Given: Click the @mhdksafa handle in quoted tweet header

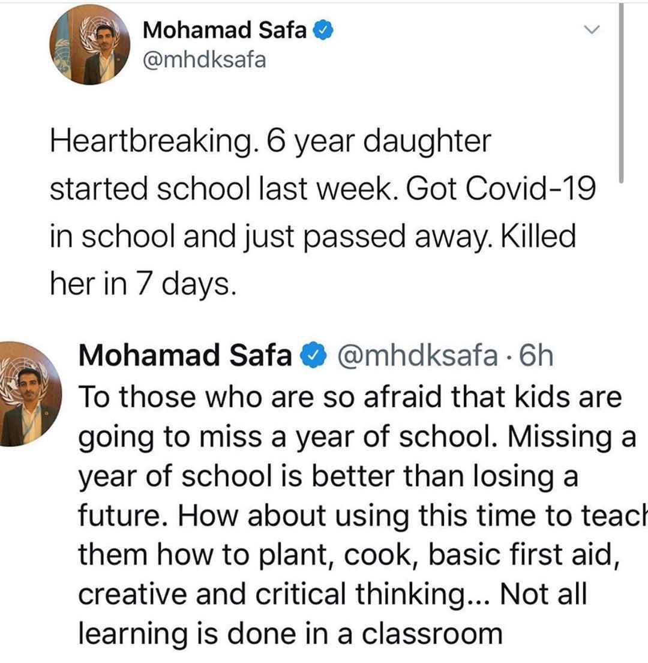Looking at the screenshot, I should coord(417,355).
